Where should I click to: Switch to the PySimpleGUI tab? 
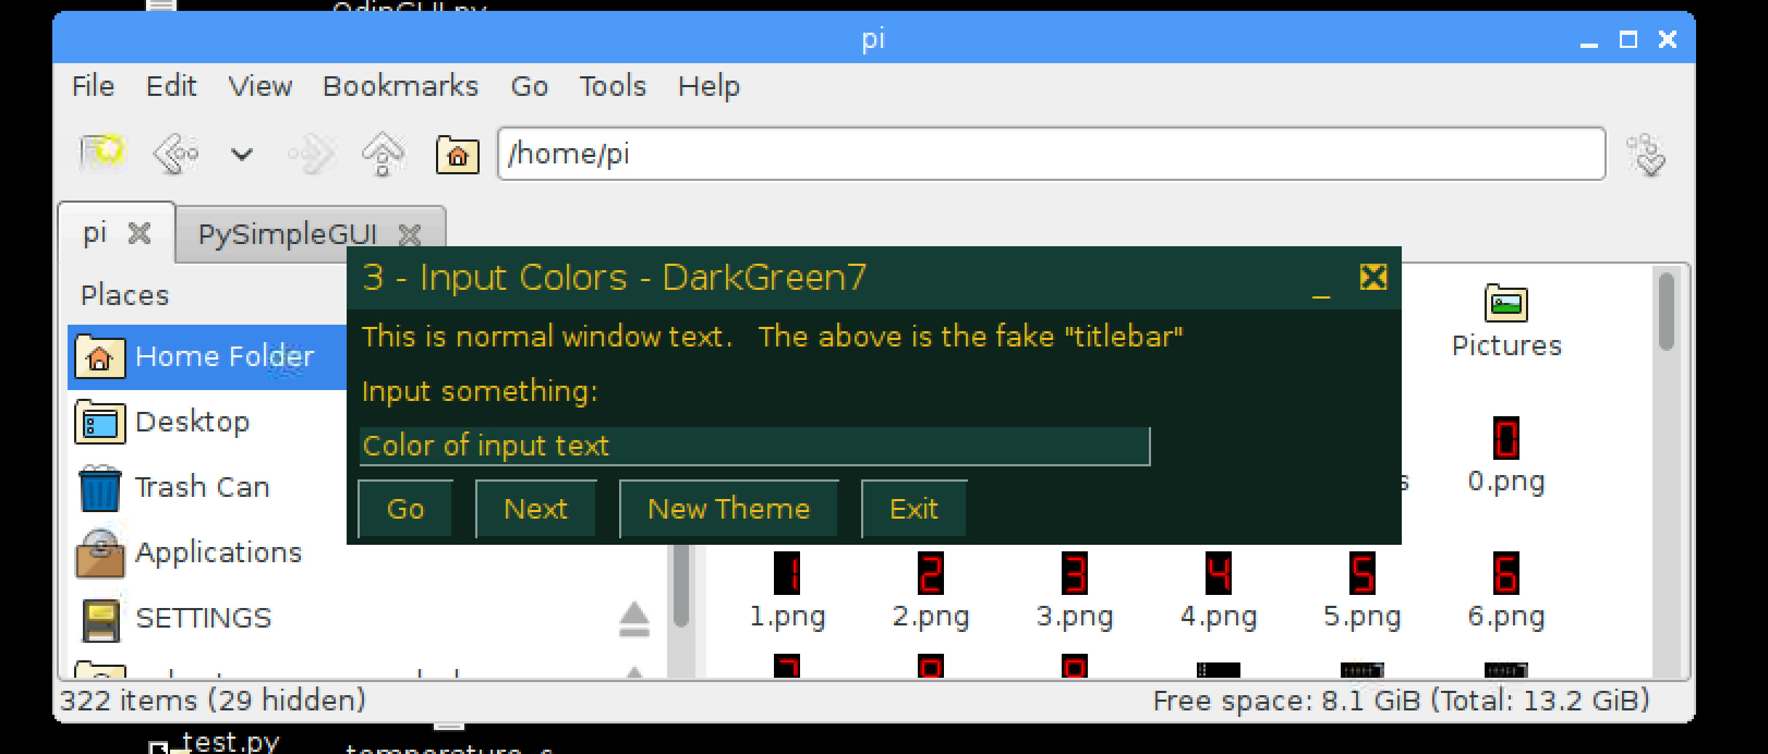(x=288, y=234)
